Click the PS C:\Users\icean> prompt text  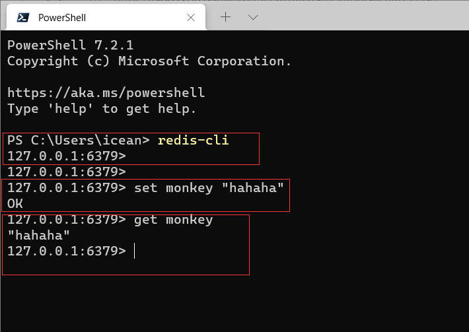coord(79,140)
